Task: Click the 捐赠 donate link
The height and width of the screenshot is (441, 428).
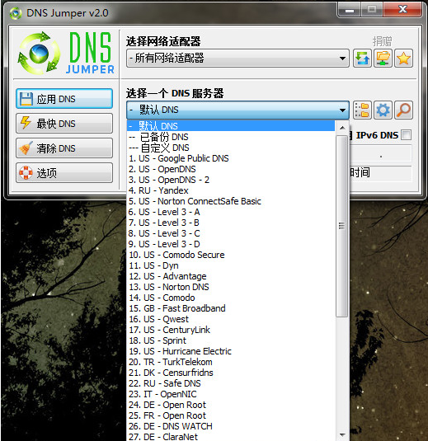Action: (382, 41)
